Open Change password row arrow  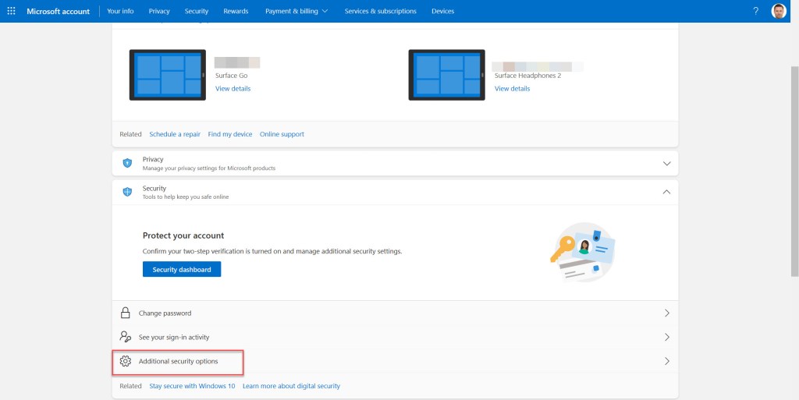click(666, 313)
